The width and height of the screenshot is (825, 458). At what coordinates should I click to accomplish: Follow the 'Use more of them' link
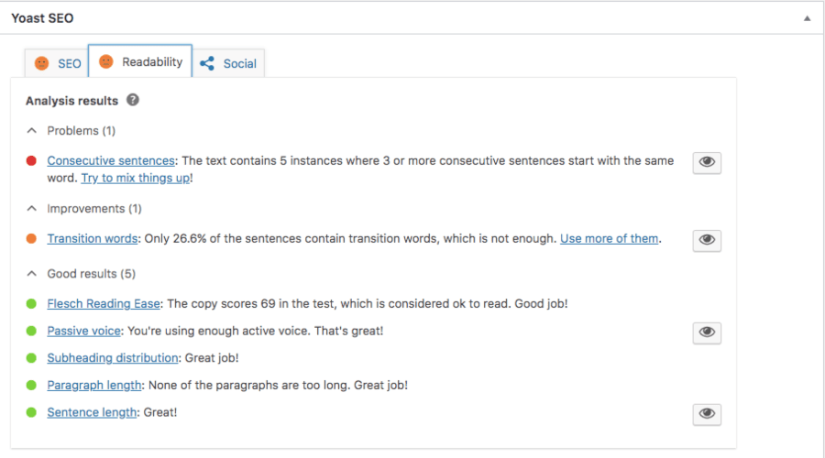[x=609, y=239]
